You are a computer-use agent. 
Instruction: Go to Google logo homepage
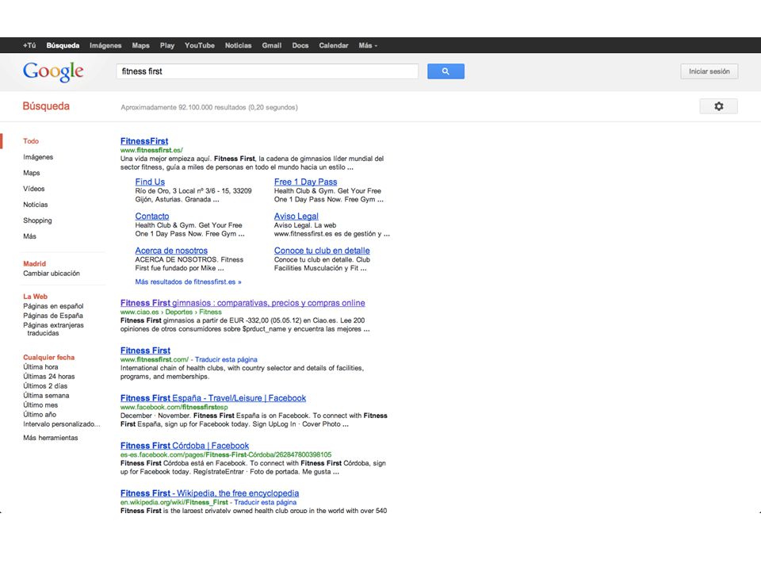tap(53, 71)
